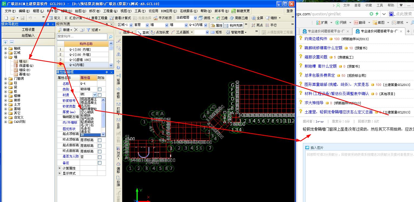Tick the 附加 checkbox for 终点顶标高
Screen dimensions: 414x202
(100, 140)
